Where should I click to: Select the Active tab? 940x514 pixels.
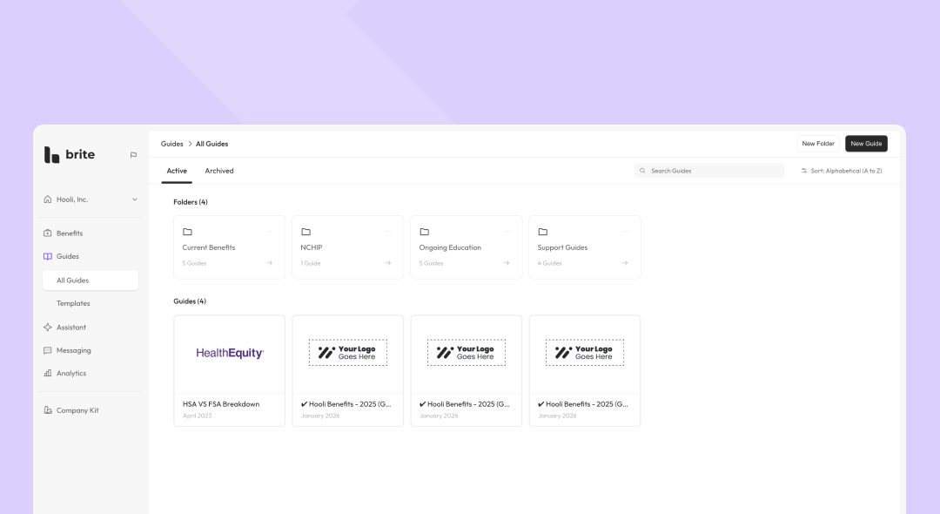coord(177,171)
